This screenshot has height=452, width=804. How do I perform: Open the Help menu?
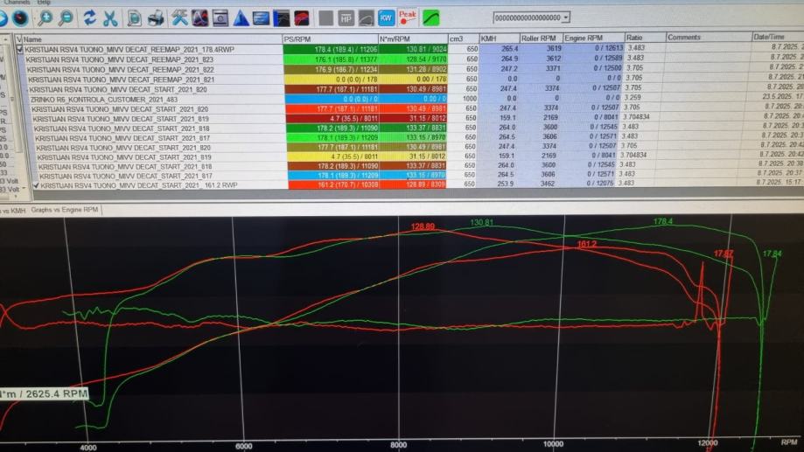(44, 3)
